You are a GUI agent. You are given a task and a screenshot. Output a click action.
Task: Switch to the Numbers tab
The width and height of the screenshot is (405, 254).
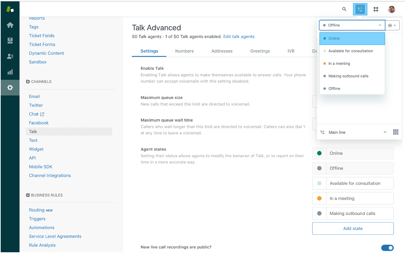[x=185, y=51]
